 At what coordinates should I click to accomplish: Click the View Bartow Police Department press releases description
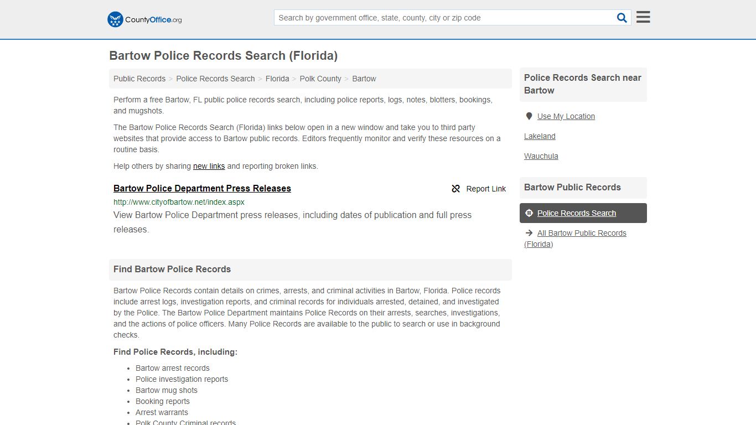click(x=292, y=222)
